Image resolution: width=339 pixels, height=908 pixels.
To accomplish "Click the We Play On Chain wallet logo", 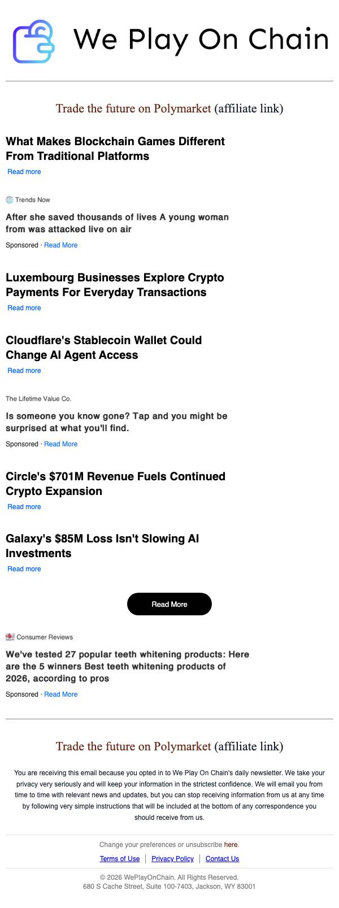I will point(34,41).
